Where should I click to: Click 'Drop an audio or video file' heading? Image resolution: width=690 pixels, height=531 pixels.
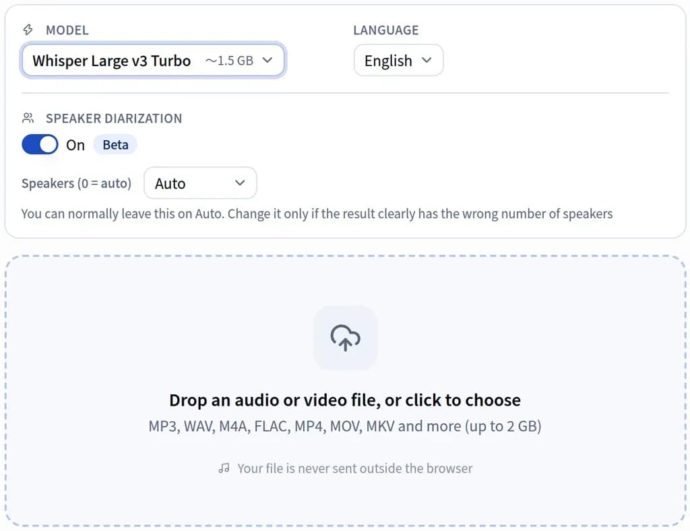click(345, 400)
